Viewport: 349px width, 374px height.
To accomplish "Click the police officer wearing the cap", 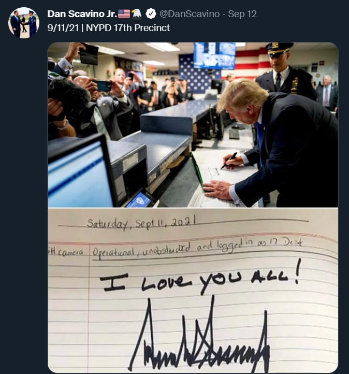I will click(285, 71).
